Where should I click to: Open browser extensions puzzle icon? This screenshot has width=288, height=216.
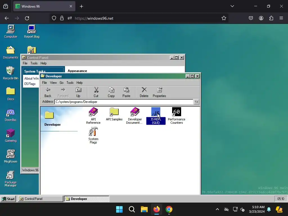(x=271, y=18)
